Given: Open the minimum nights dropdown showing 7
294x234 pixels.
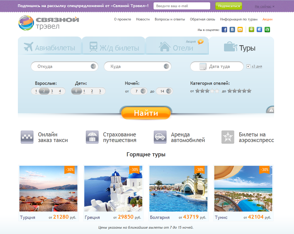Looking at the screenshot, I should pyautogui.click(x=143, y=91).
